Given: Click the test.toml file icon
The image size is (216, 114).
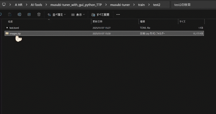Looking at the screenshot, I should click(7, 28).
